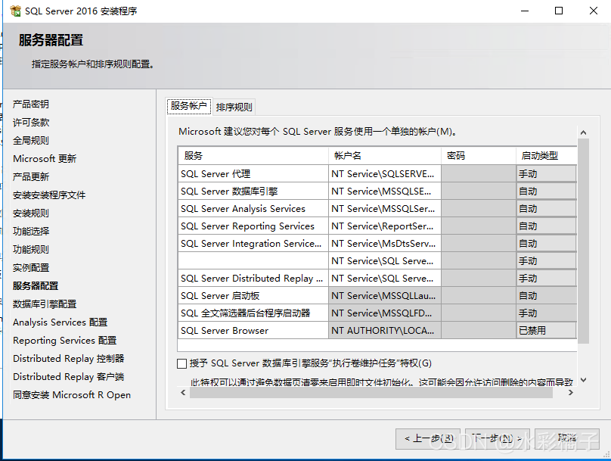The height and width of the screenshot is (461, 611).
Task: Click NT Service\MSSQLLau... account cell
Action: tap(385, 296)
